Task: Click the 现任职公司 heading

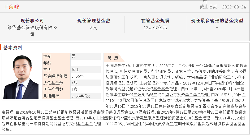Action: tap(32, 21)
